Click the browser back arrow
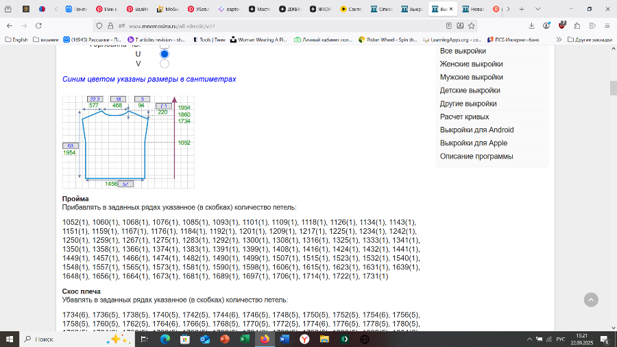The image size is (617, 347). (10, 25)
